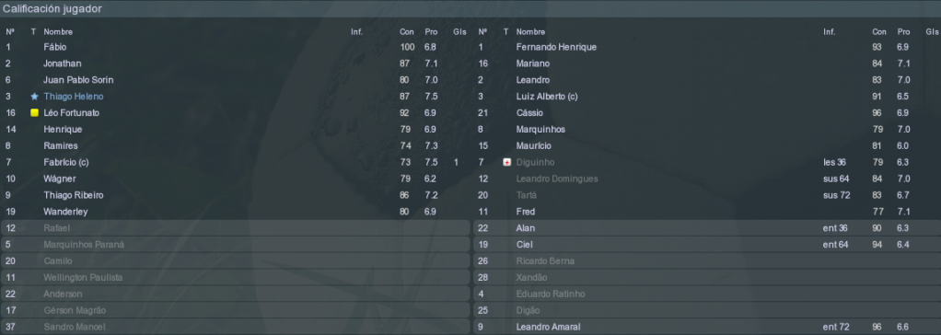
Task: Click the Calificación jugador panel title
Action: click(x=52, y=9)
